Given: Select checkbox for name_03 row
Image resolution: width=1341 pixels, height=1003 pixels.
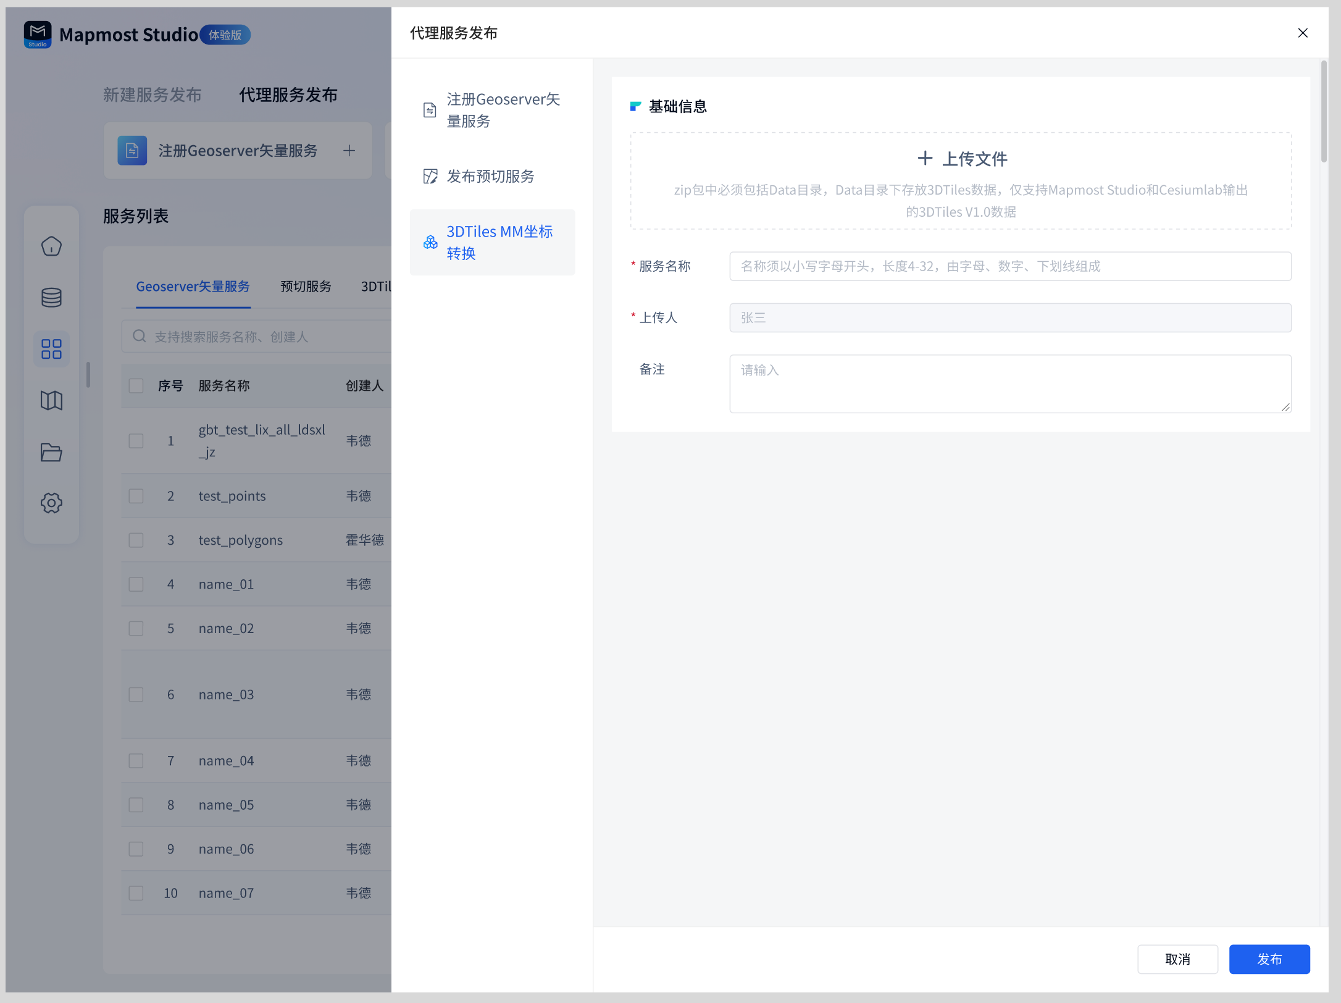Looking at the screenshot, I should [136, 695].
